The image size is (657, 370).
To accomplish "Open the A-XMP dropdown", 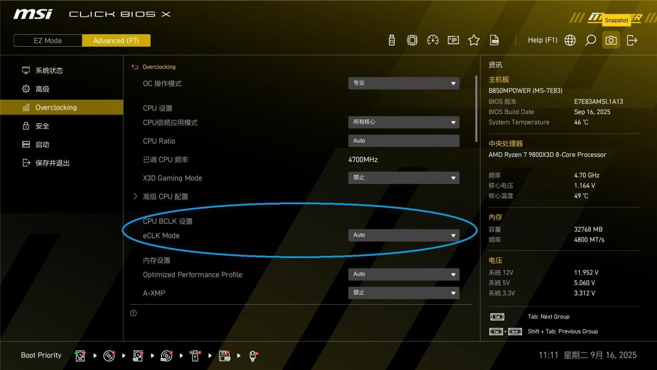I will pyautogui.click(x=404, y=293).
